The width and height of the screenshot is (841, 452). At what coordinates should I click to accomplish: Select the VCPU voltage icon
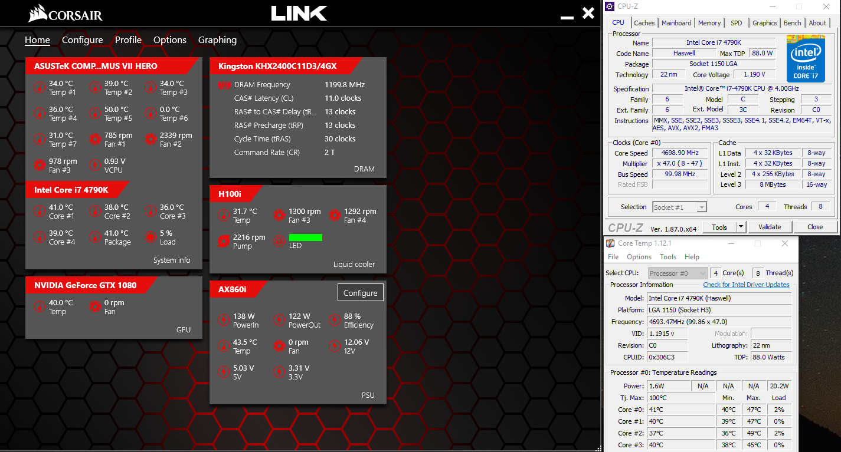(x=95, y=166)
